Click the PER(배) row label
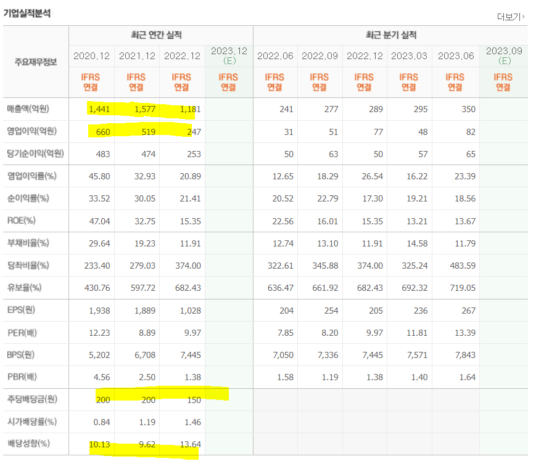Viewport: 536px width, 464px height. [22, 333]
